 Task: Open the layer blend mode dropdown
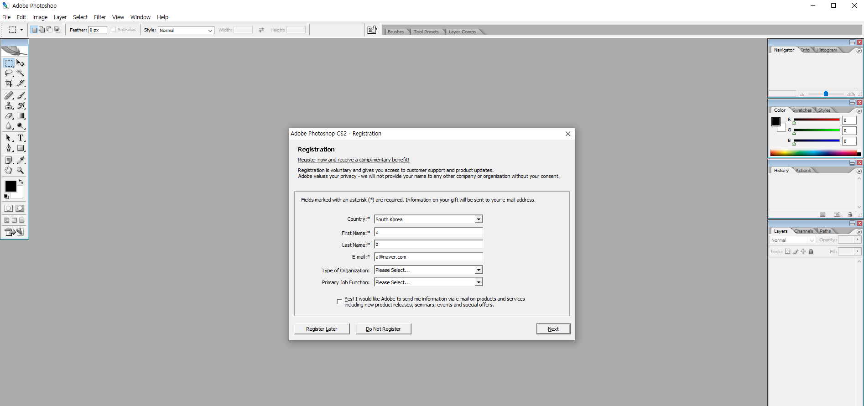[x=793, y=240]
